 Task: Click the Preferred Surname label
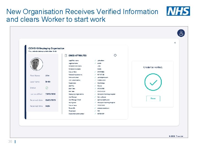click(75, 69)
